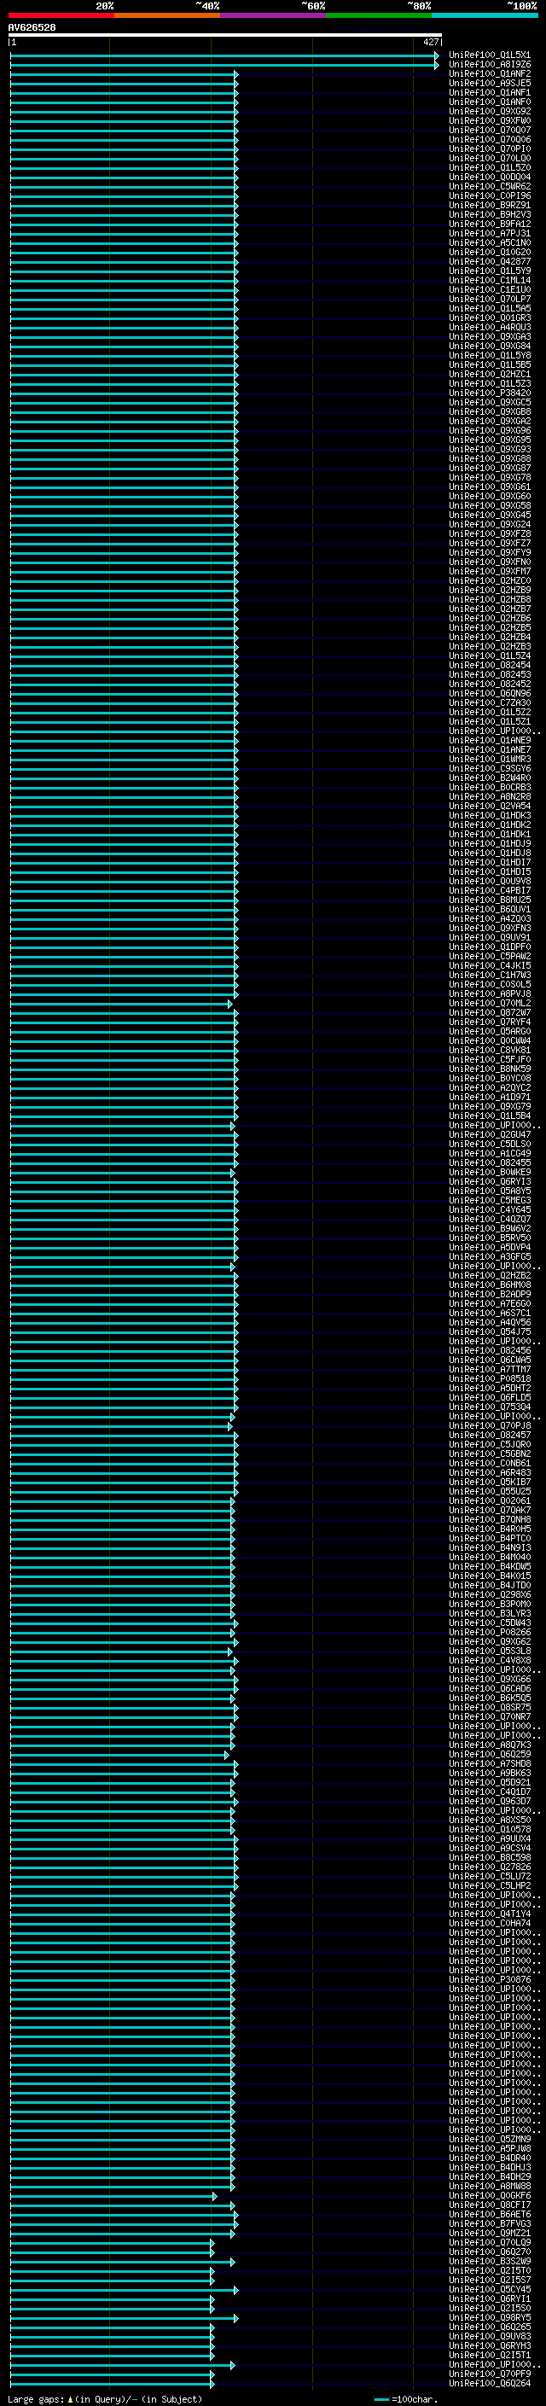546x2406 pixels.
Task: Click the UniRef100_A4RQU3 label
Action: (489, 327)
